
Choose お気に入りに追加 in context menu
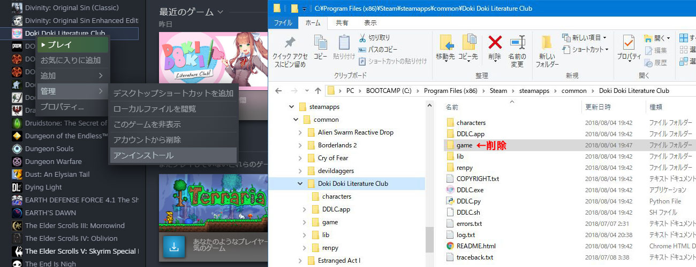(72, 60)
